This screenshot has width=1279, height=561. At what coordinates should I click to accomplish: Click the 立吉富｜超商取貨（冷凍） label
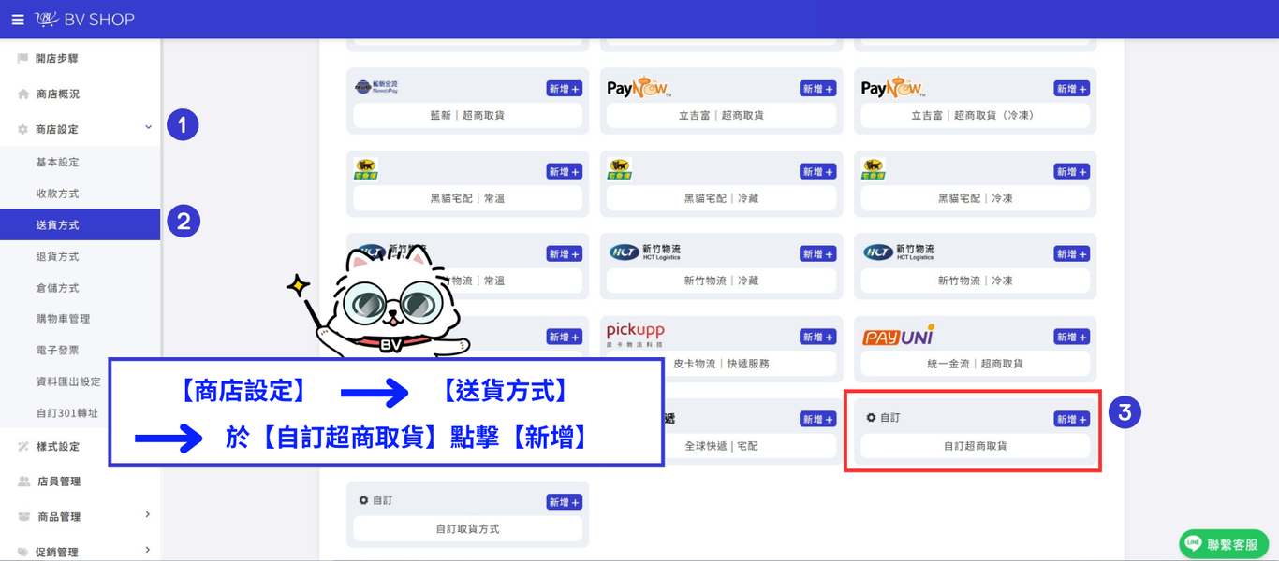tap(976, 116)
